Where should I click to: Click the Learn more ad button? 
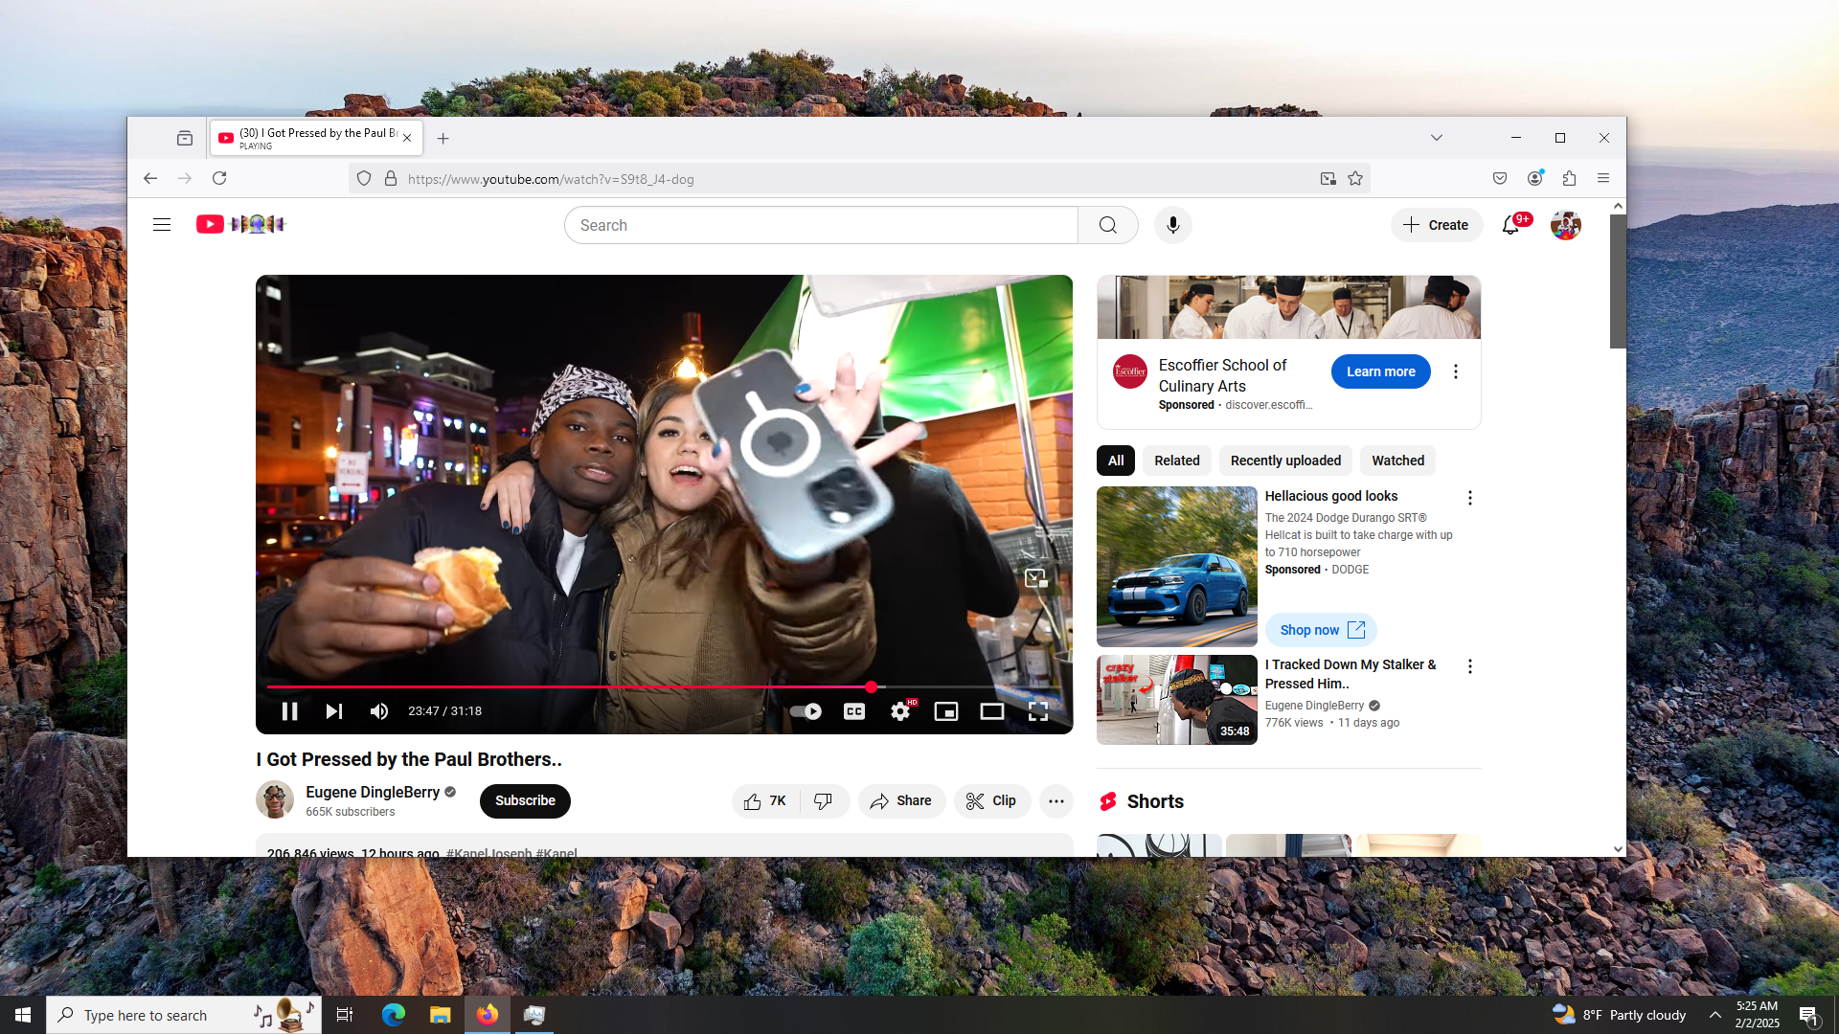pos(1380,371)
